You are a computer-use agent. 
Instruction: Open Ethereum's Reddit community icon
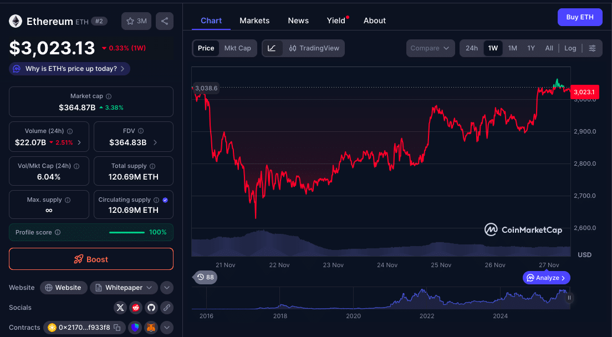pos(135,308)
